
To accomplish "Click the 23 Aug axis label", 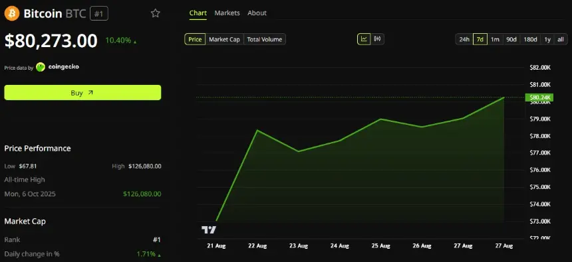I will coord(299,246).
